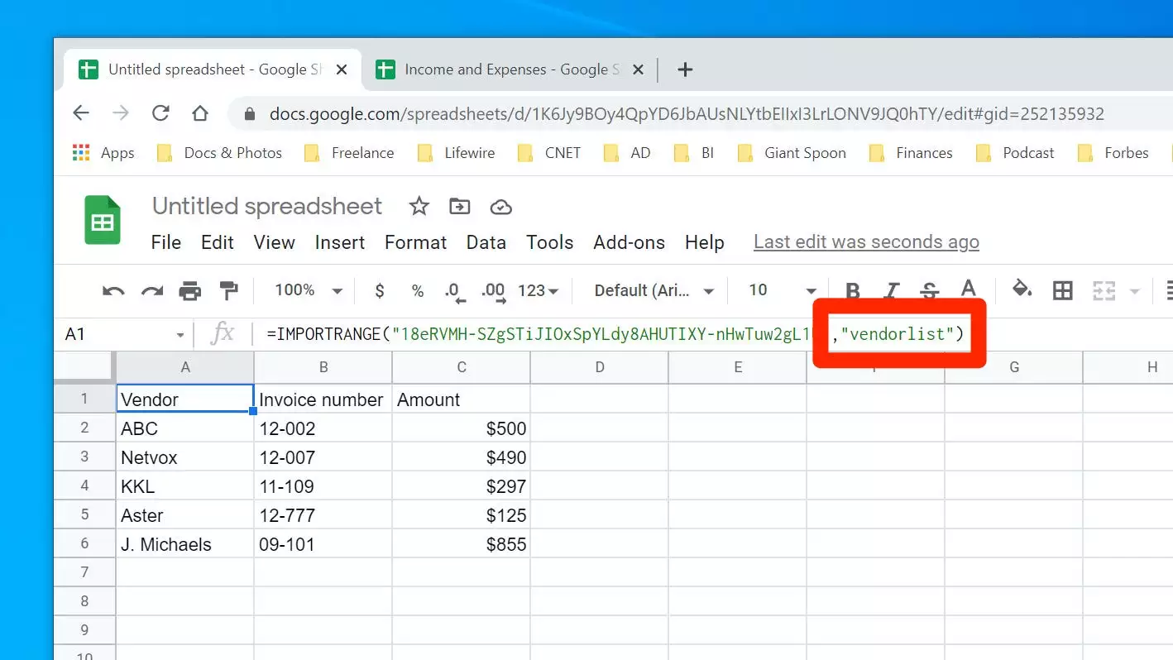Click the Print icon in toolbar
The image size is (1173, 660).
coord(190,290)
